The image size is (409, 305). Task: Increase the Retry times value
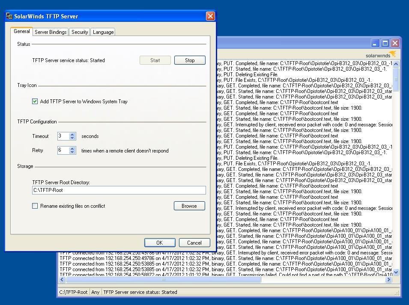tap(72, 149)
